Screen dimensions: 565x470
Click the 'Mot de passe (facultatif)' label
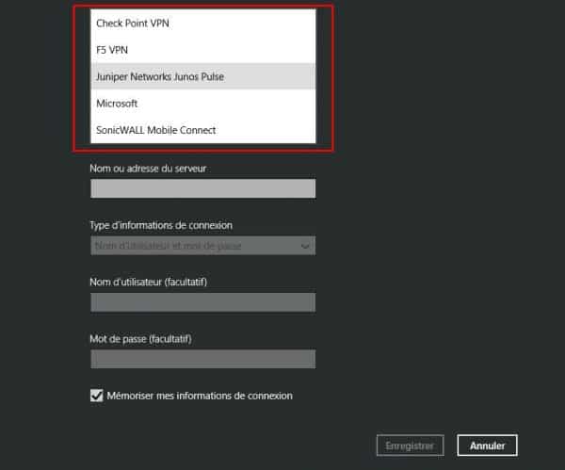click(147, 338)
